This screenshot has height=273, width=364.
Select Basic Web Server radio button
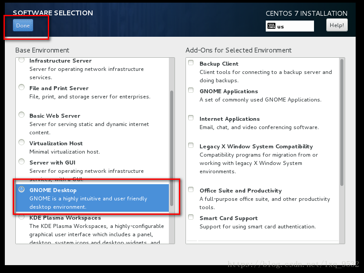(21, 115)
